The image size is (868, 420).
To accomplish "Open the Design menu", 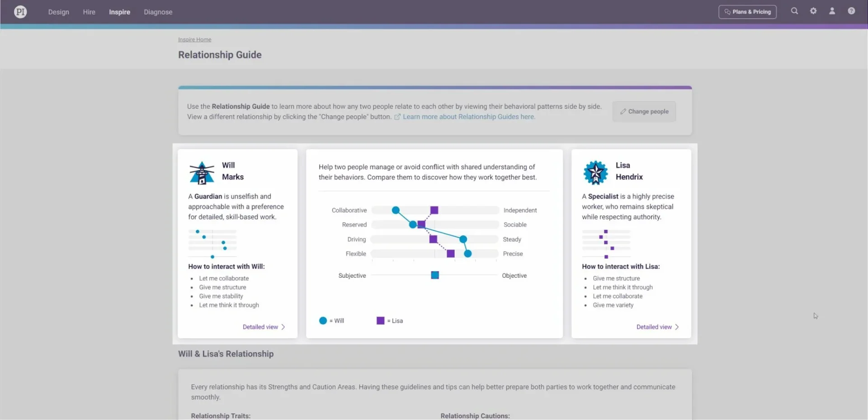I will 59,12.
